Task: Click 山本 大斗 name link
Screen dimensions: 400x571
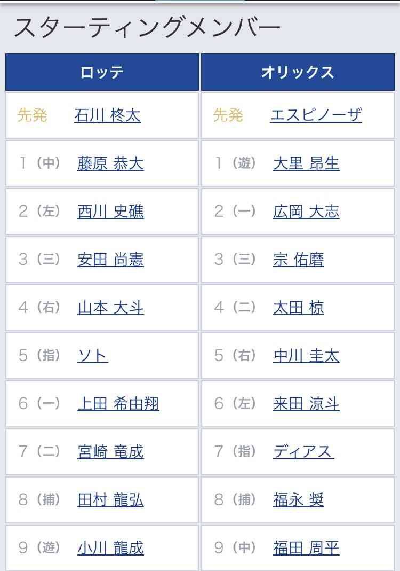Action: click(110, 307)
